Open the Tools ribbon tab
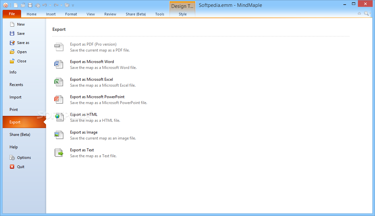This screenshot has width=375, height=216. pos(160,14)
